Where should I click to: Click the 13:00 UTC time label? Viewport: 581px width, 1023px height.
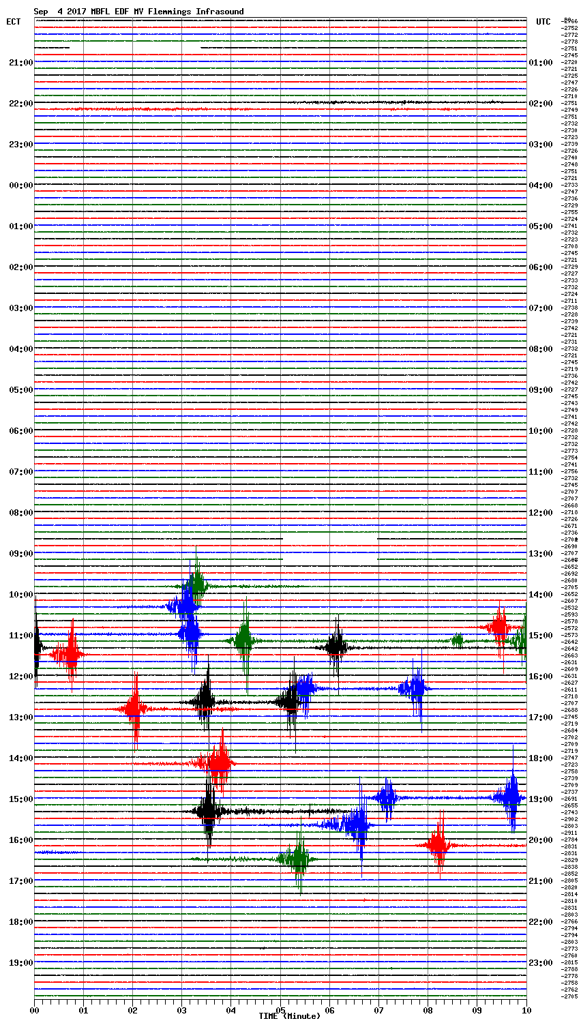tap(541, 554)
